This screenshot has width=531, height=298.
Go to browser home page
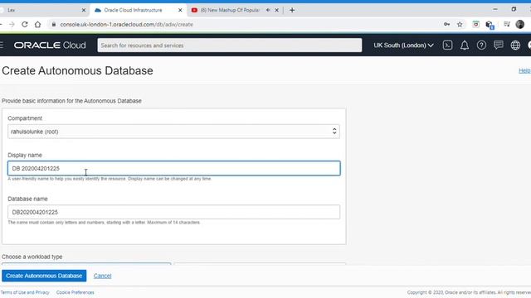pyautogui.click(x=37, y=24)
